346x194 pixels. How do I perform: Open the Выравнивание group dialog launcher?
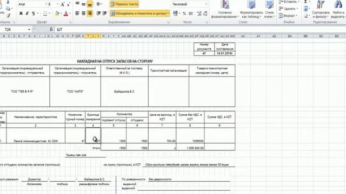[x=168, y=22]
